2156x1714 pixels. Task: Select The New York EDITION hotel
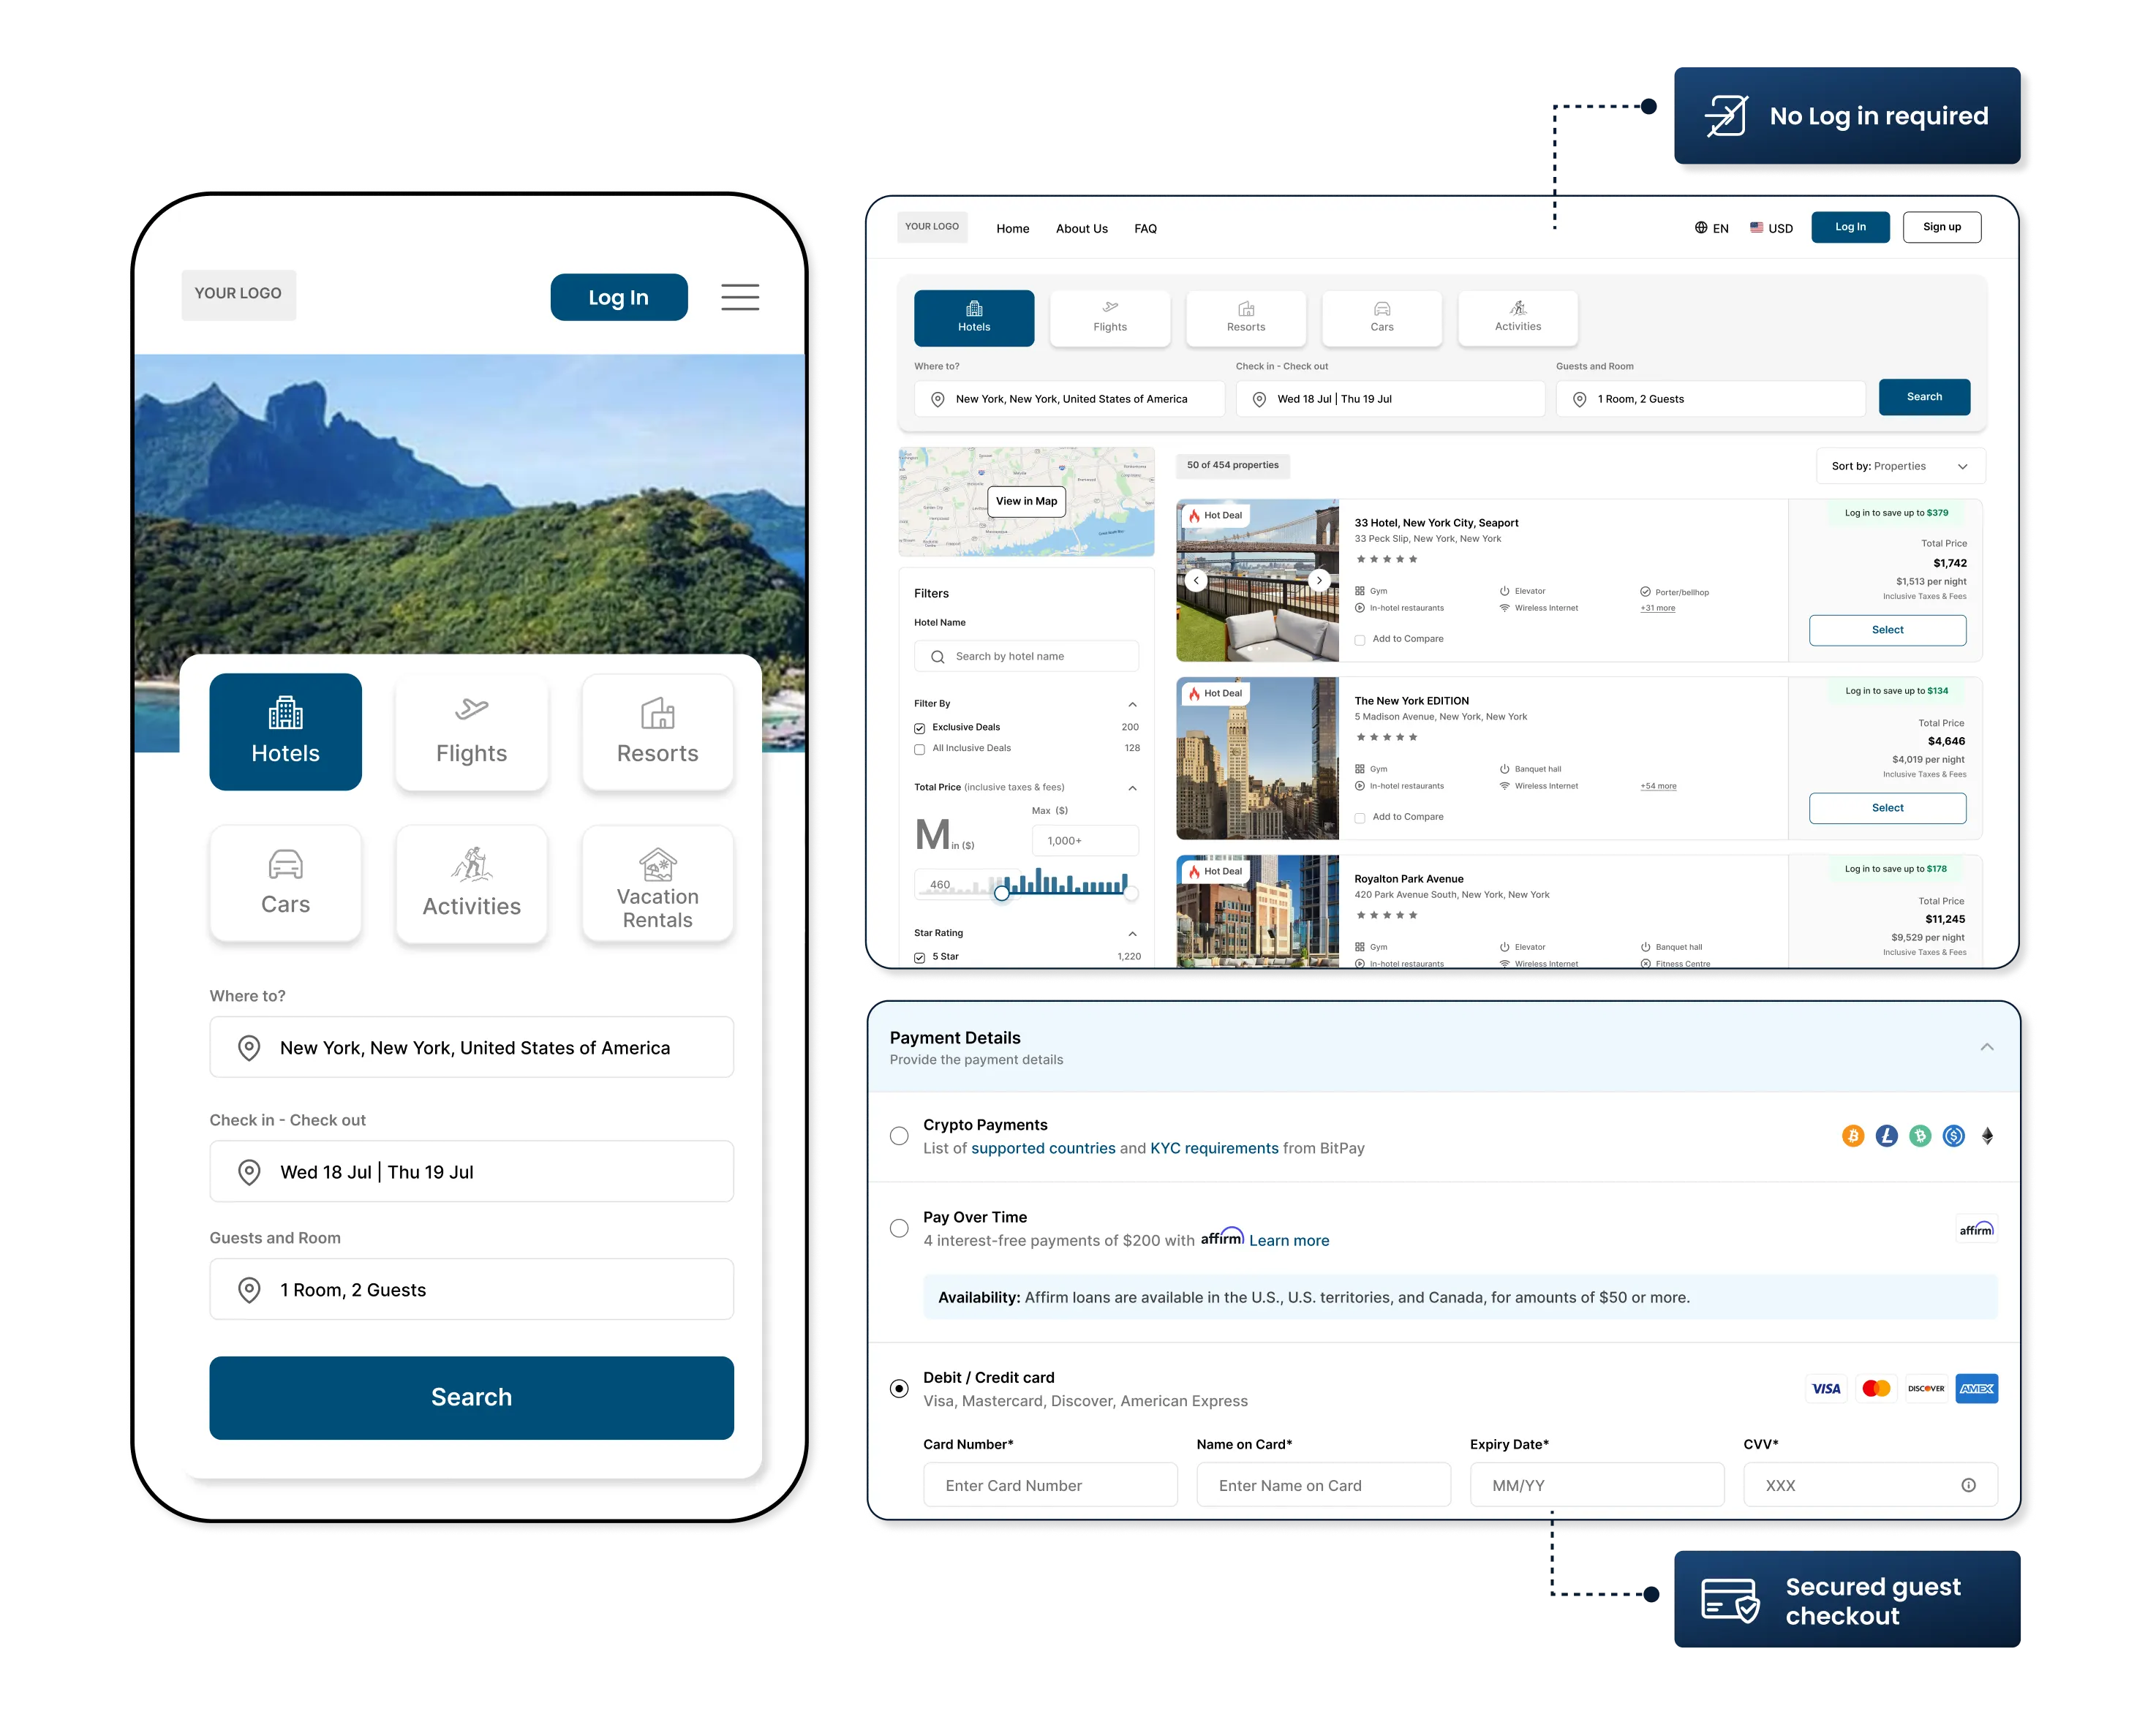click(x=1887, y=808)
